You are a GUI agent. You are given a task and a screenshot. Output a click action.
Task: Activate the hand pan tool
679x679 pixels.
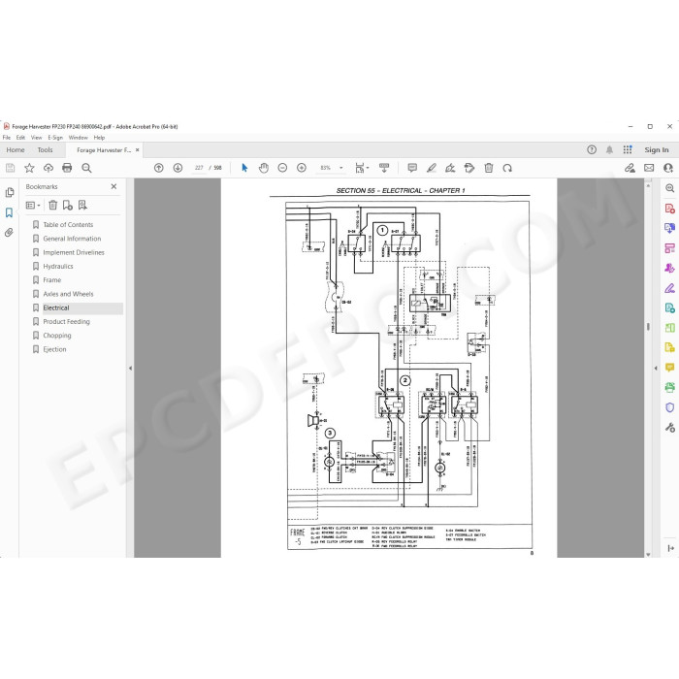pyautogui.click(x=263, y=168)
